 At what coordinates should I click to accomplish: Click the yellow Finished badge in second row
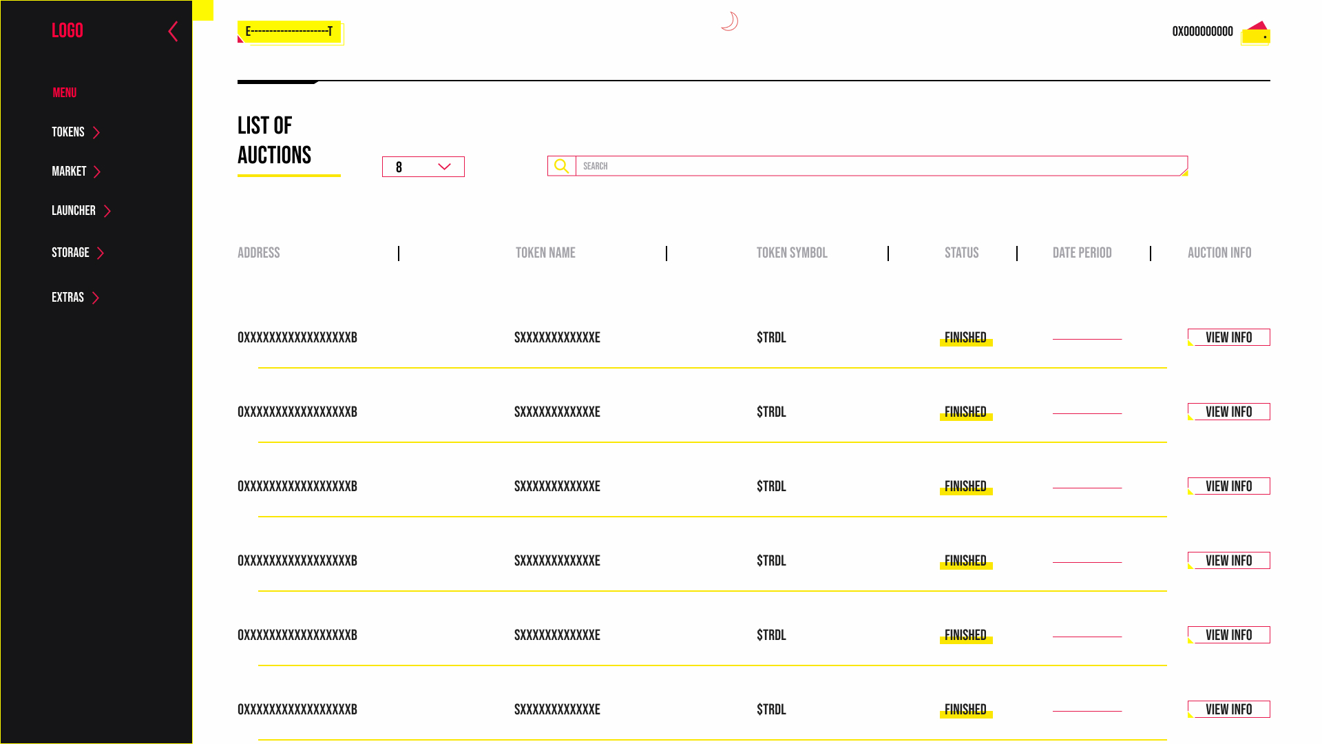(x=965, y=413)
